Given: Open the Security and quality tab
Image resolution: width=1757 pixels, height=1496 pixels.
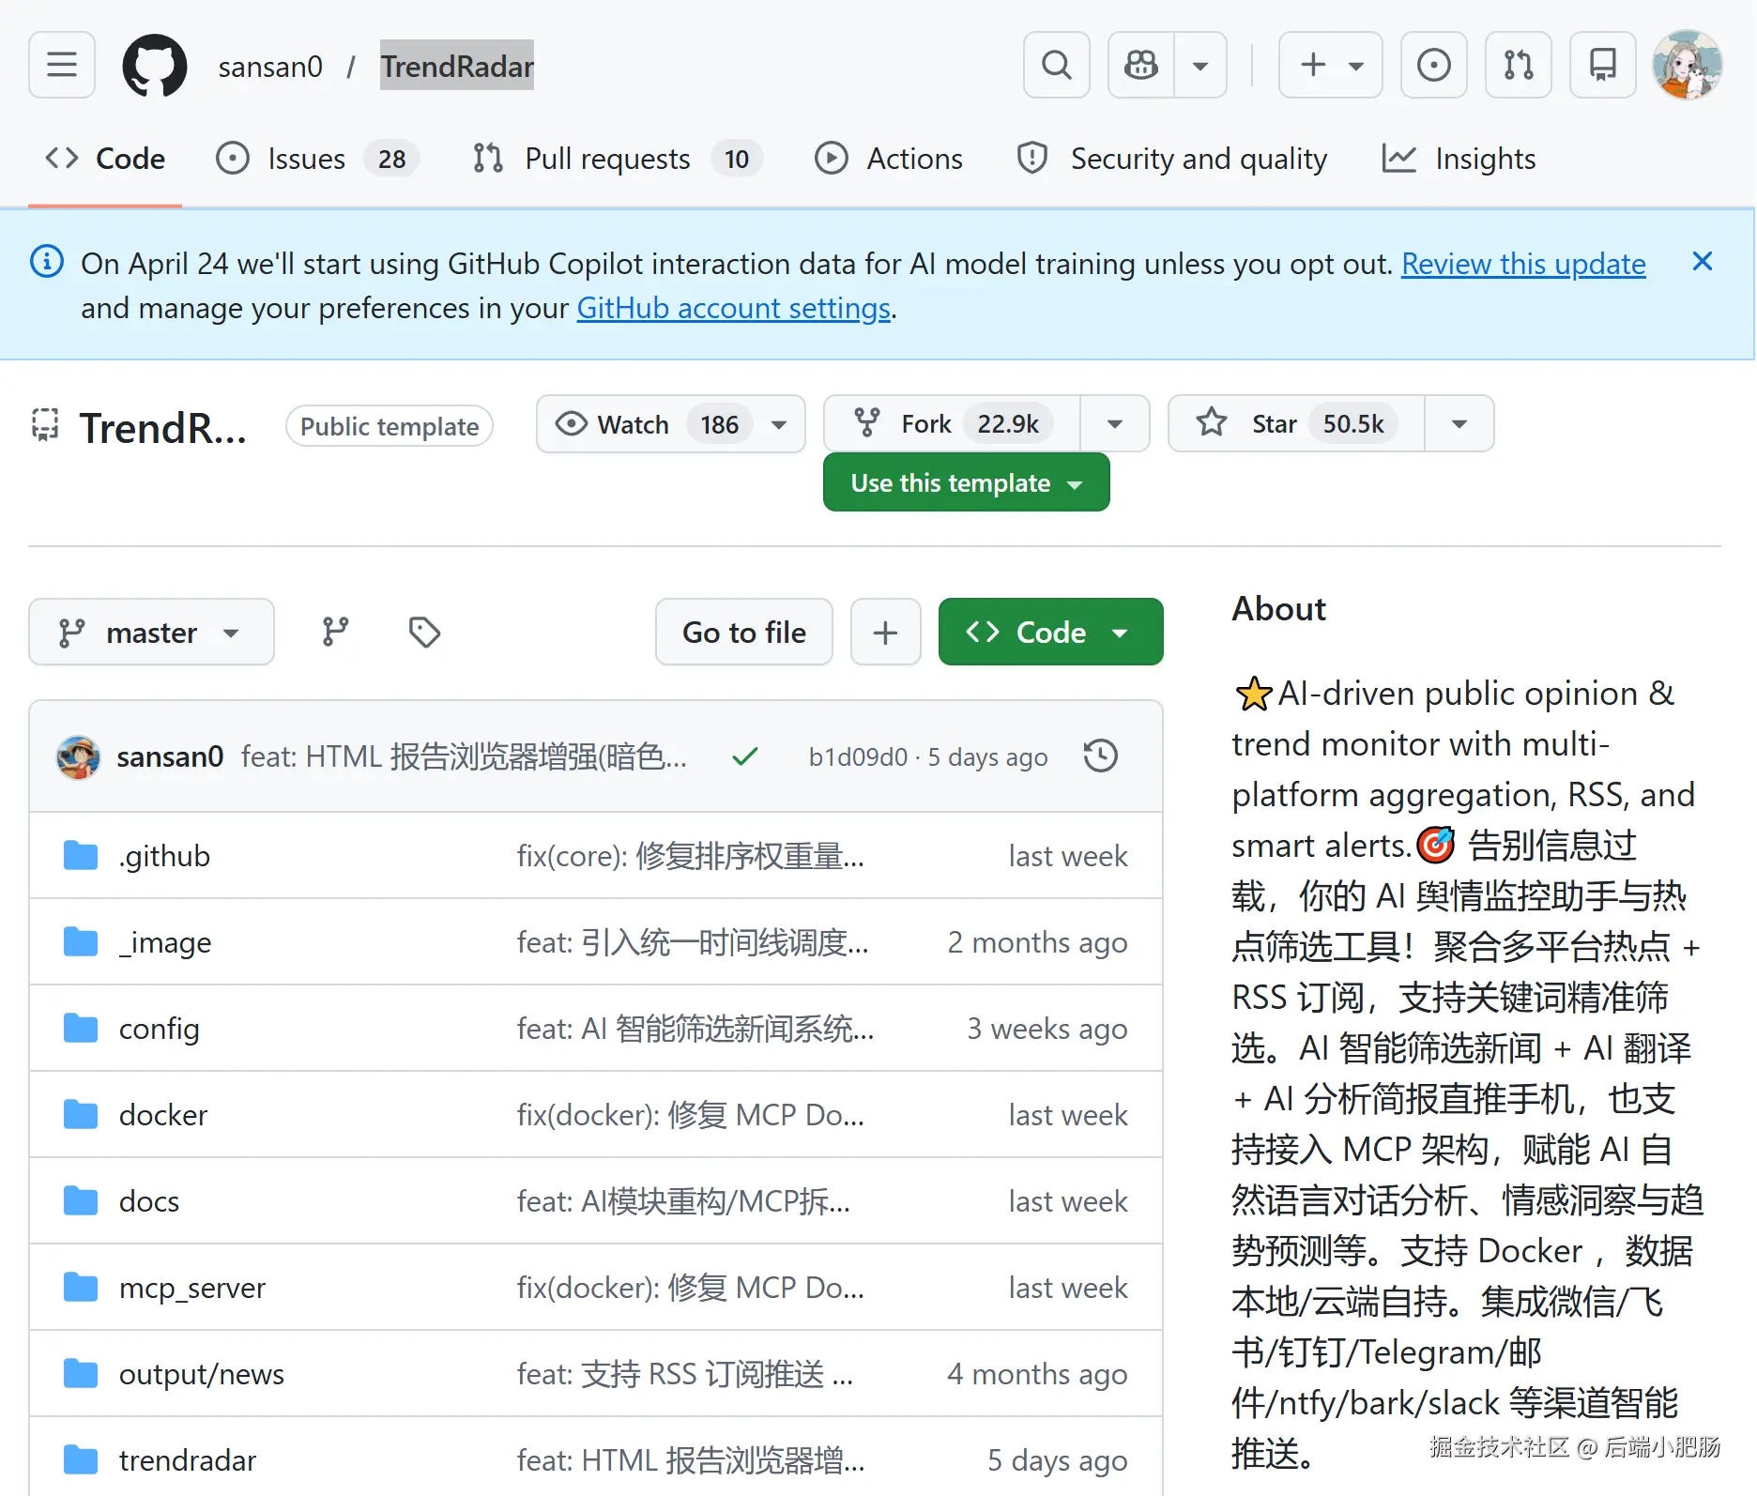Looking at the screenshot, I should click(1172, 159).
